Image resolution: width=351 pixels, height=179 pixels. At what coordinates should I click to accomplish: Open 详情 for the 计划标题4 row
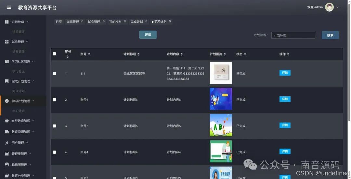pos(285,151)
